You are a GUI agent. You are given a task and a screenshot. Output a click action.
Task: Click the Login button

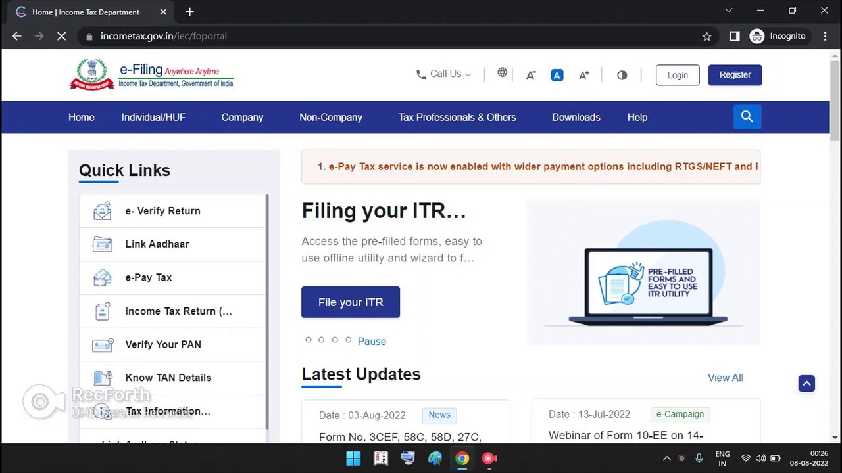pos(678,75)
